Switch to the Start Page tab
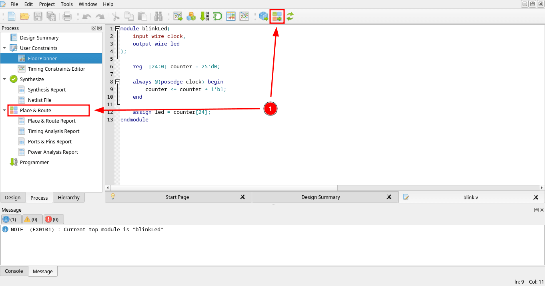 [177, 197]
